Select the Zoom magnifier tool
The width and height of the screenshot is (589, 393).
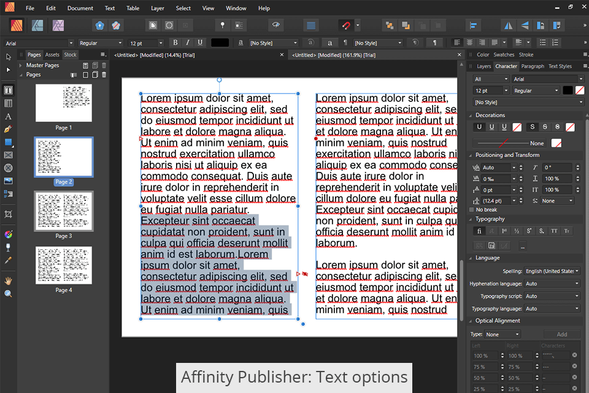pyautogui.click(x=8, y=294)
